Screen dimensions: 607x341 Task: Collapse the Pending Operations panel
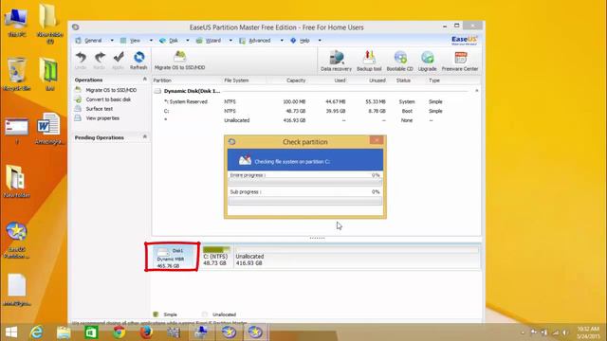[145, 136]
